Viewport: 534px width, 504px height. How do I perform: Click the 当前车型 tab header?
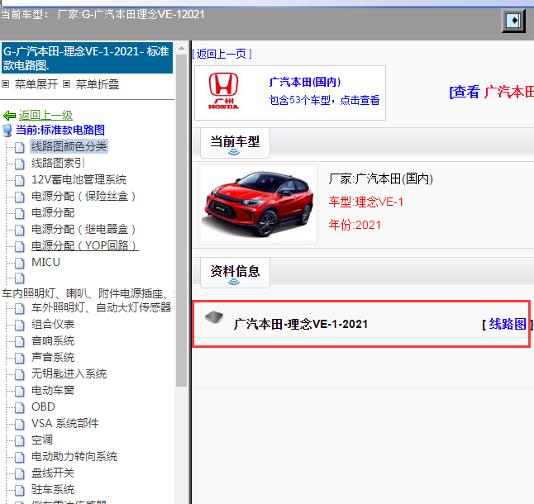click(x=235, y=143)
